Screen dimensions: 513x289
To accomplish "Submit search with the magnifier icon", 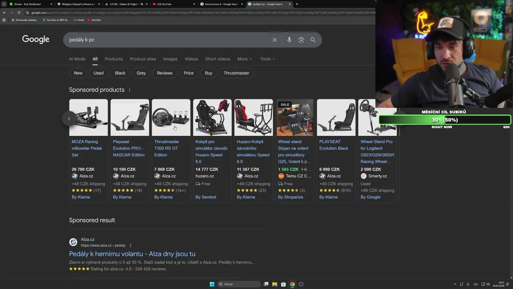I will [x=313, y=40].
